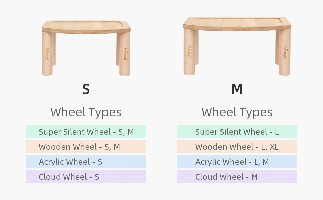Select the Super Silent Wheel - S, M row
This screenshot has height=200, width=323.
[86, 132]
